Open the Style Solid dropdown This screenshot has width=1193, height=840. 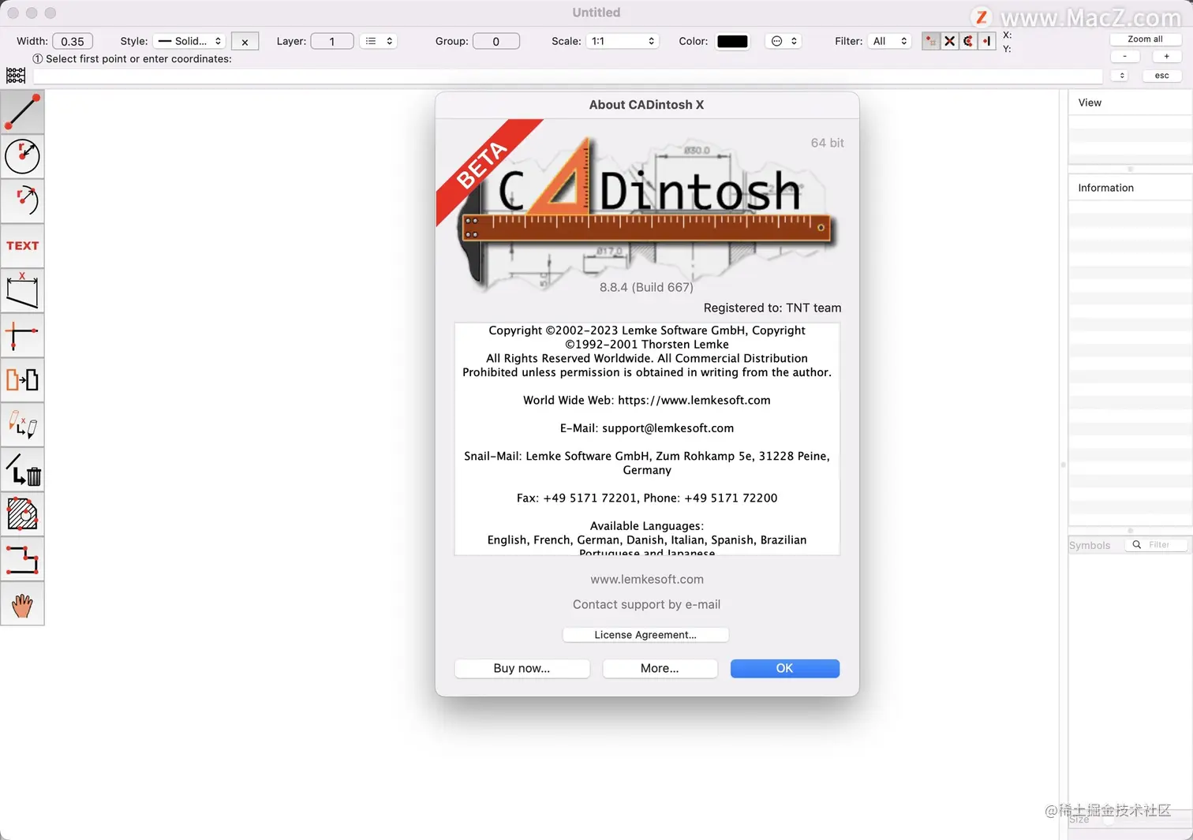point(189,41)
